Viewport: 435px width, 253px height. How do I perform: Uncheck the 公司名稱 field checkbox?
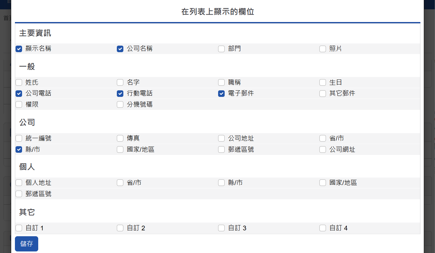pos(120,49)
